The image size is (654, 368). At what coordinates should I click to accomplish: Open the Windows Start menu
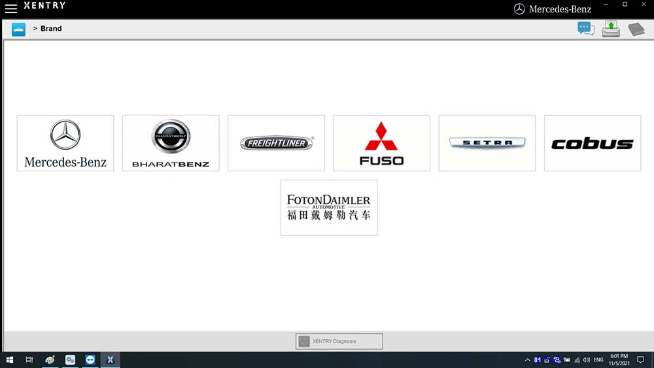pyautogui.click(x=10, y=360)
